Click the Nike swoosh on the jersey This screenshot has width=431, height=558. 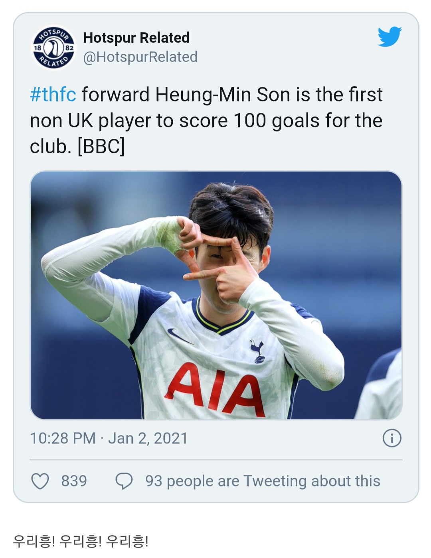[179, 336]
